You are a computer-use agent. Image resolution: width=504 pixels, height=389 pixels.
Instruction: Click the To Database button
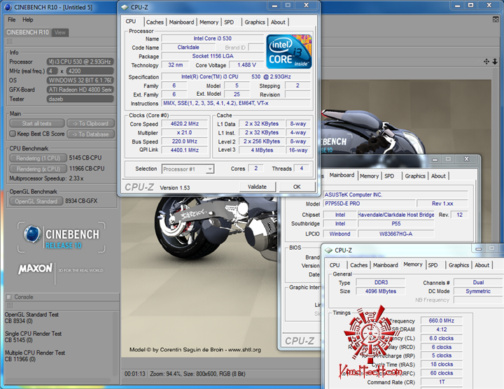tap(90, 134)
